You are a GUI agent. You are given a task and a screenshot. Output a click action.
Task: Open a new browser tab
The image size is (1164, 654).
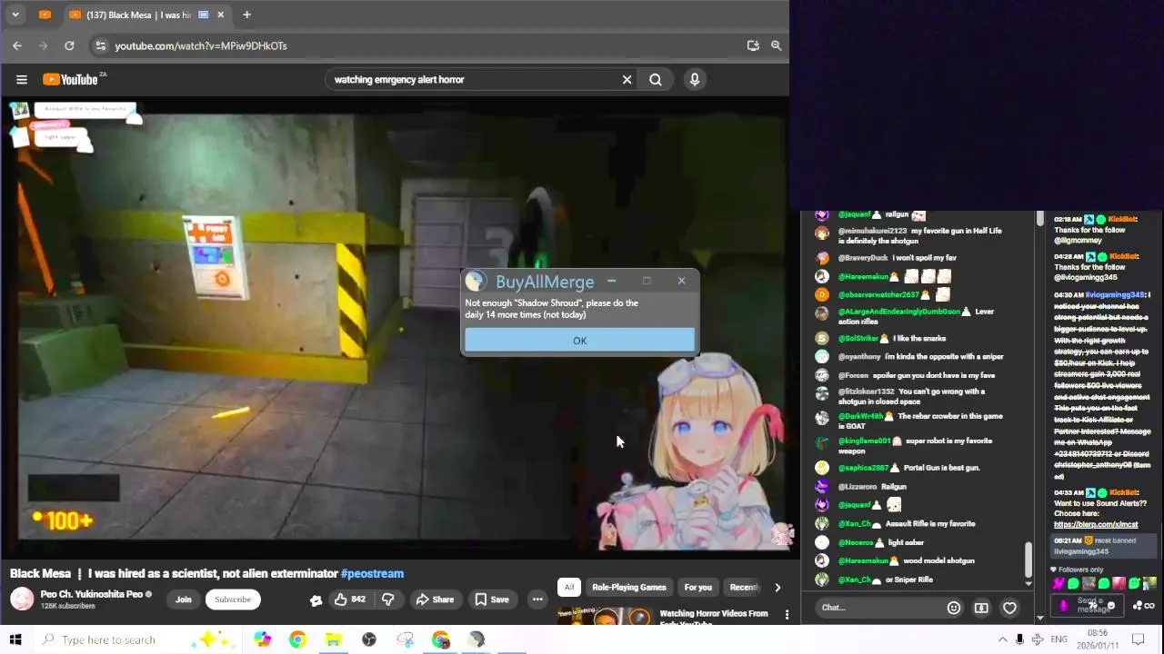246,15
